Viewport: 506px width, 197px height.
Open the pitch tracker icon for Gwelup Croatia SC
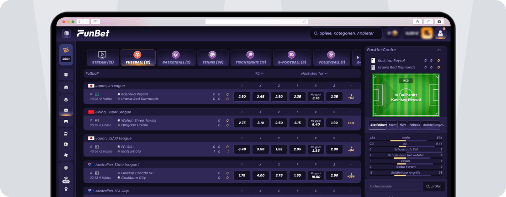[97, 173]
